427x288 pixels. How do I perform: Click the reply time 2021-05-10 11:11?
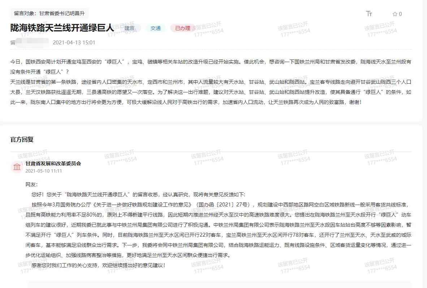tap(44, 171)
